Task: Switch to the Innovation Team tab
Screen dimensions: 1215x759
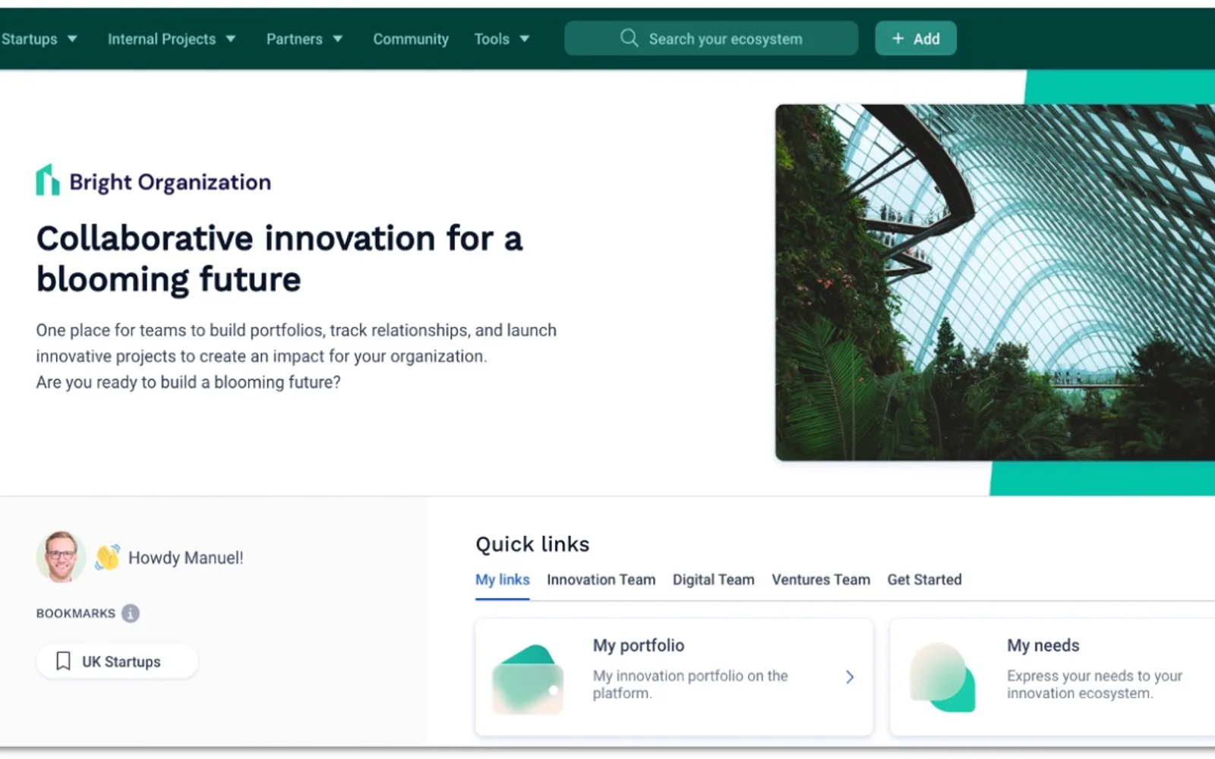Action: click(x=601, y=580)
